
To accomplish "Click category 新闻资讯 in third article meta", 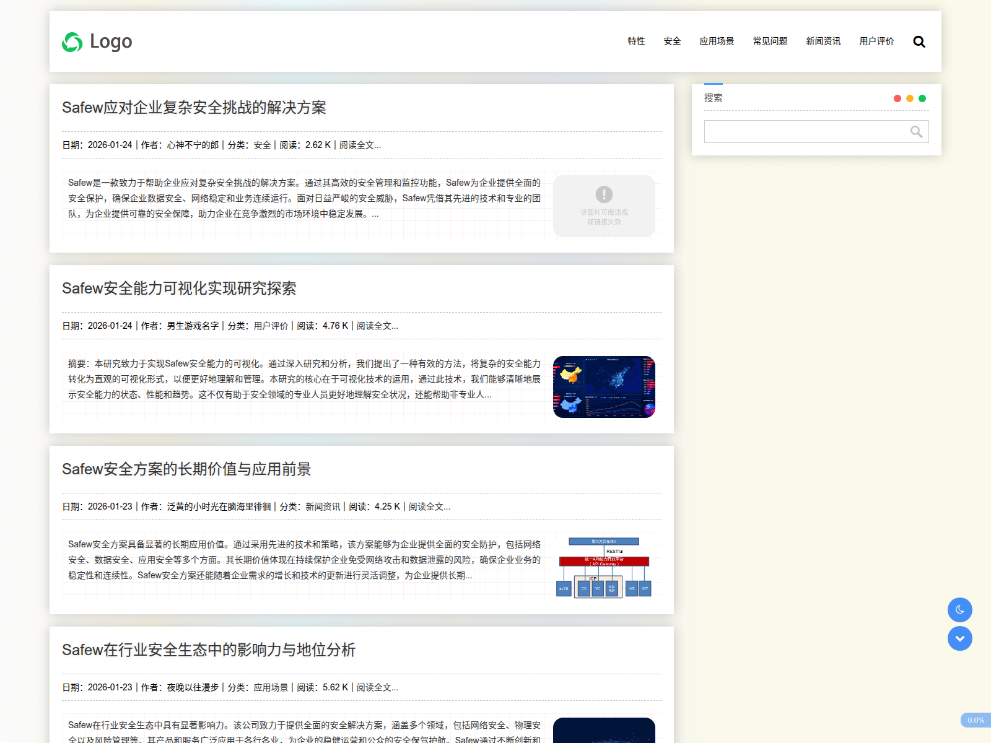I will pos(323,506).
